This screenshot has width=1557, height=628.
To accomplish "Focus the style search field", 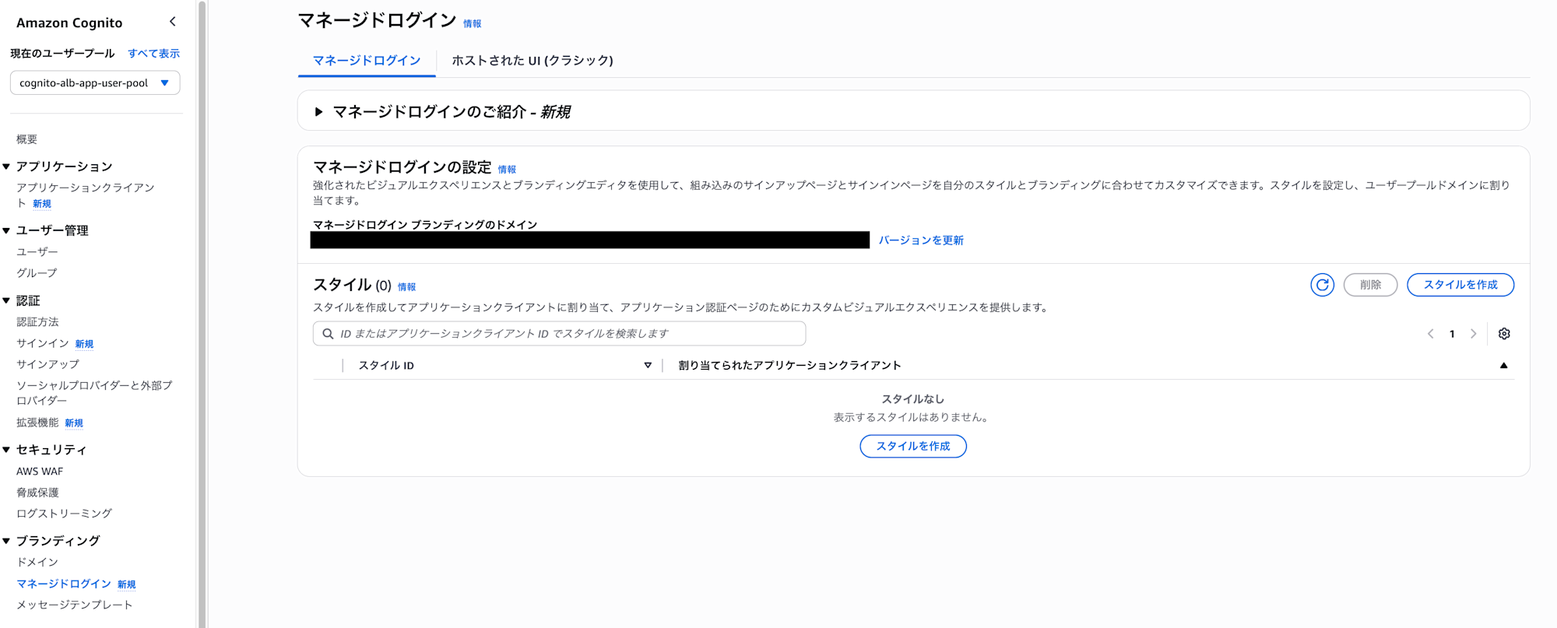I will 559,334.
